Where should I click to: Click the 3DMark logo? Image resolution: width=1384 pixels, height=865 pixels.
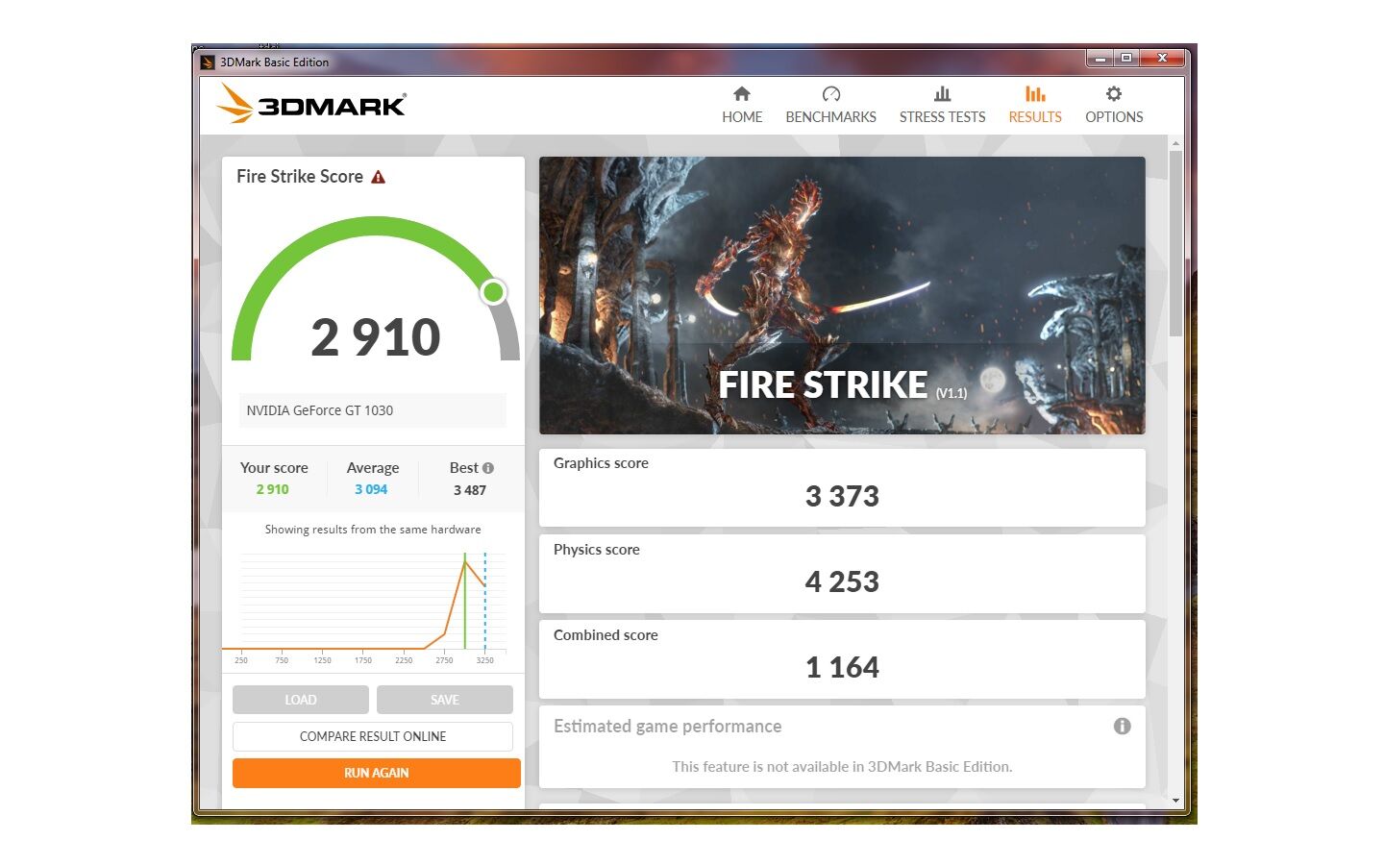[311, 104]
